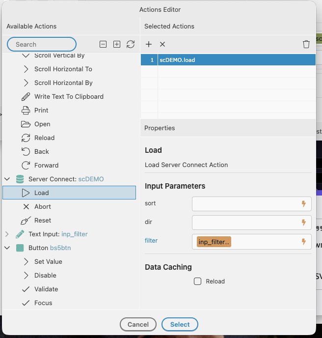322x338 pixels.
Task: Click the Search actions input field
Action: click(x=42, y=44)
